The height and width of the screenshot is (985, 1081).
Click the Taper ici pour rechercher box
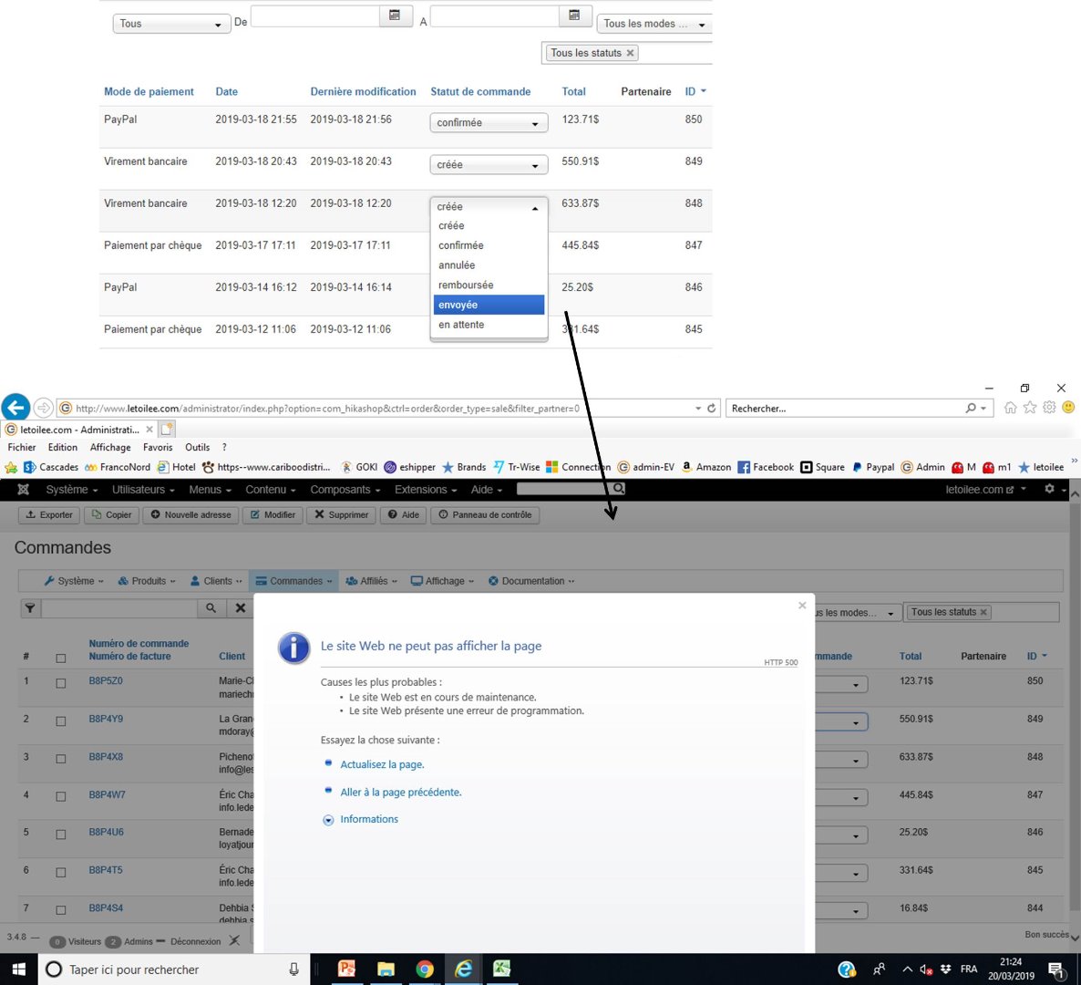(174, 969)
